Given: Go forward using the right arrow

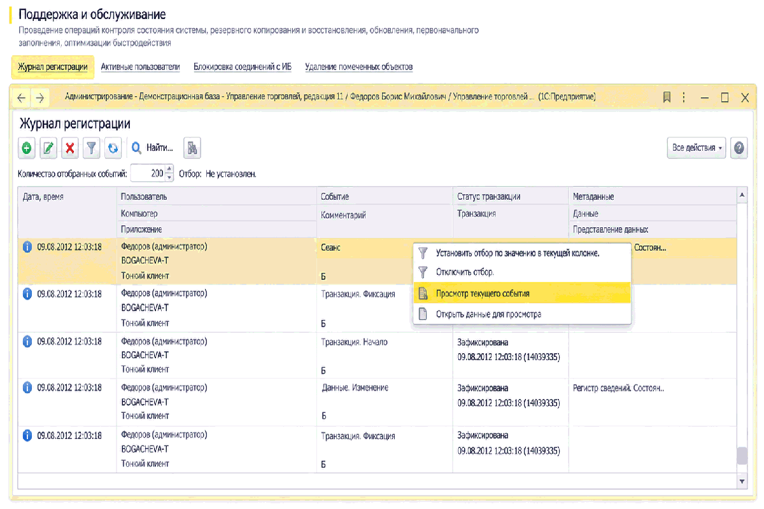Looking at the screenshot, I should (x=39, y=97).
